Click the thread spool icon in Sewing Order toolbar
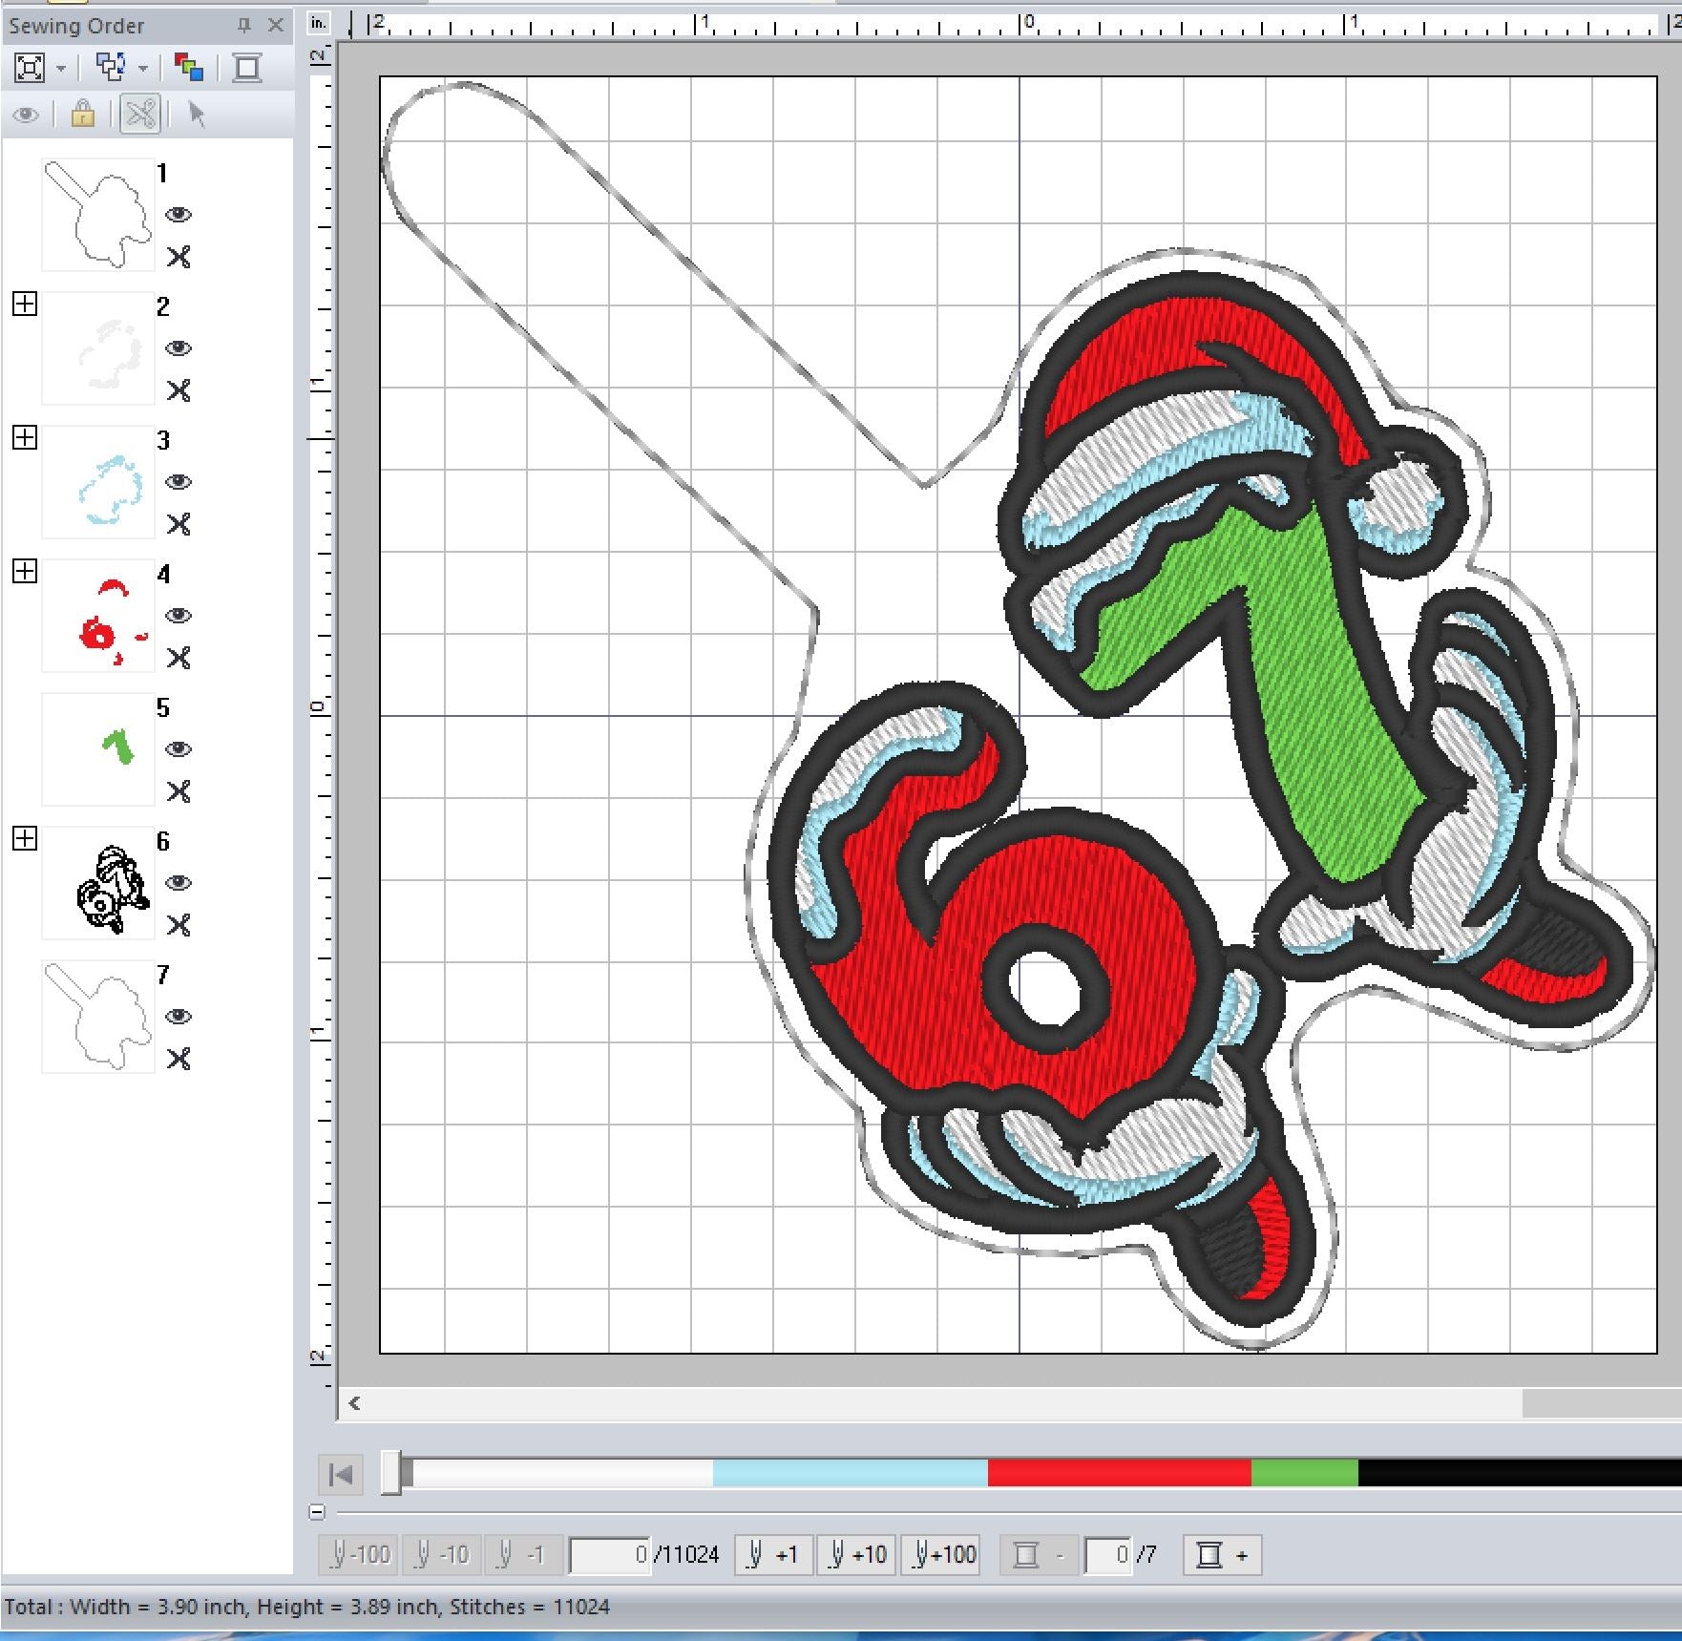The width and height of the screenshot is (1682, 1641). point(247,68)
